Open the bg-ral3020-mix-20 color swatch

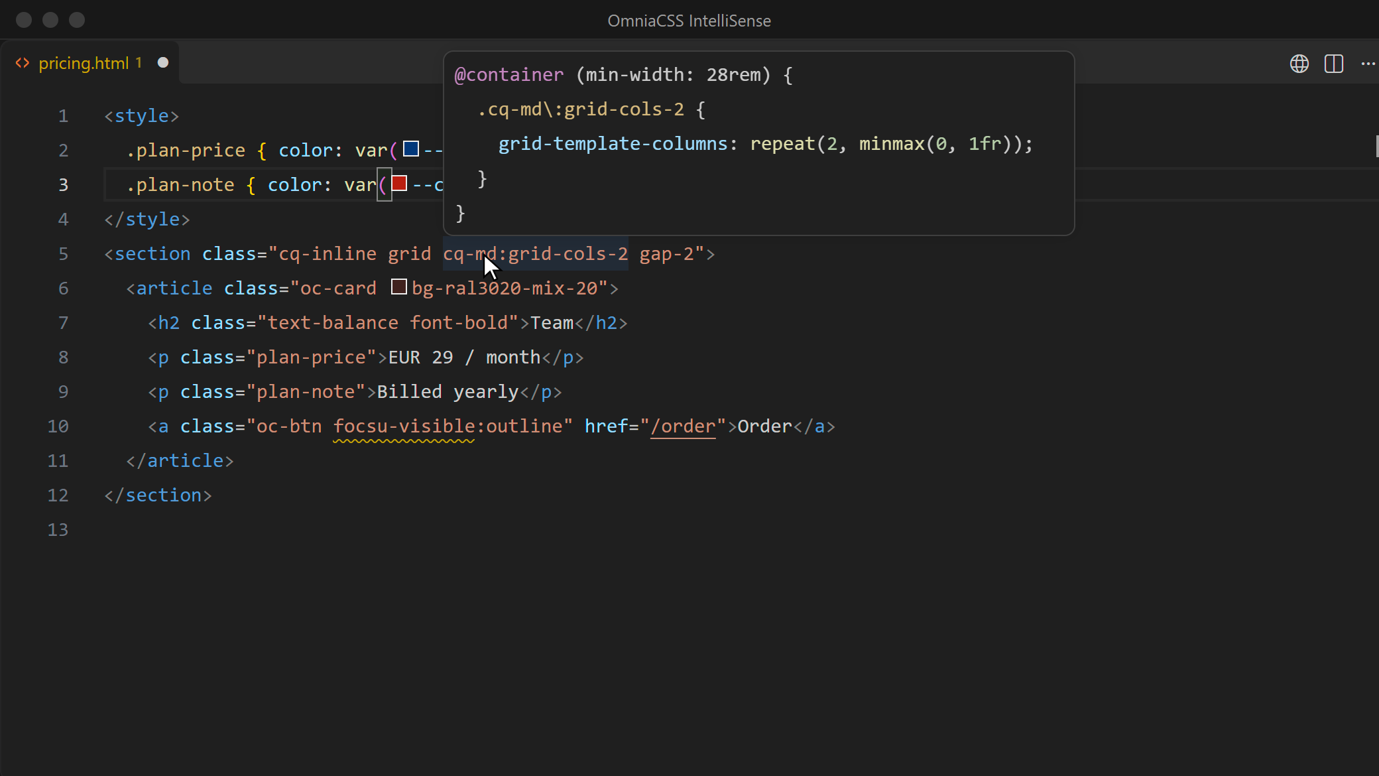coord(399,287)
